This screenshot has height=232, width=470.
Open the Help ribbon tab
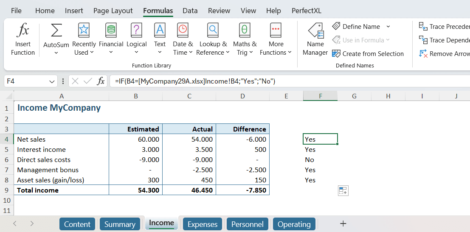pos(274,11)
